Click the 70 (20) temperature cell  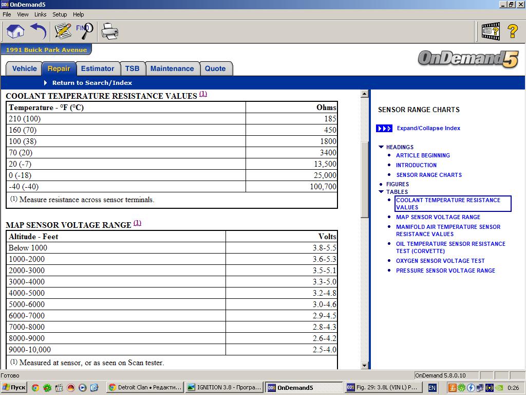point(126,153)
